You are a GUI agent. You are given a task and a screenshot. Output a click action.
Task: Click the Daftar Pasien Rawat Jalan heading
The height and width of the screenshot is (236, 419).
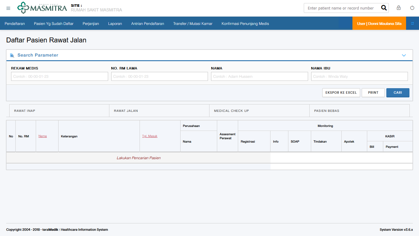click(x=46, y=40)
